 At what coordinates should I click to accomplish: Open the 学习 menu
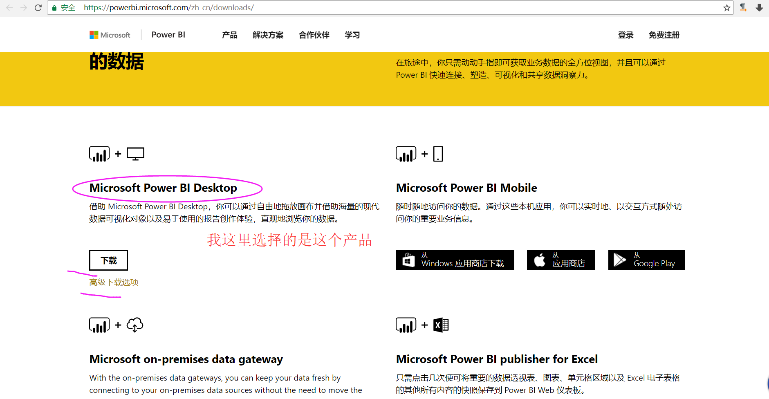click(352, 35)
